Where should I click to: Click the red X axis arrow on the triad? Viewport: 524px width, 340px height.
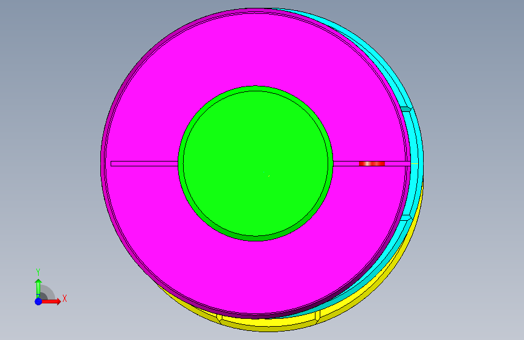(x=51, y=301)
